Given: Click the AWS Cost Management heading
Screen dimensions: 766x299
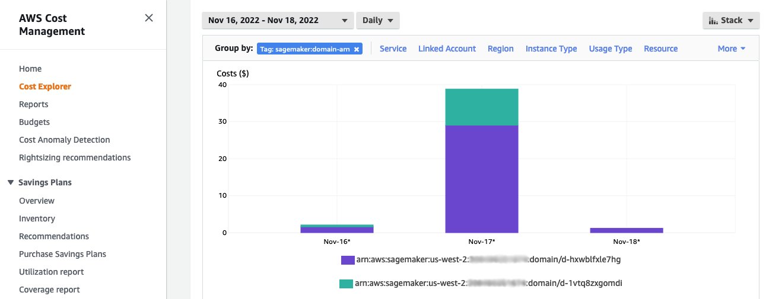Looking at the screenshot, I should pyautogui.click(x=52, y=25).
